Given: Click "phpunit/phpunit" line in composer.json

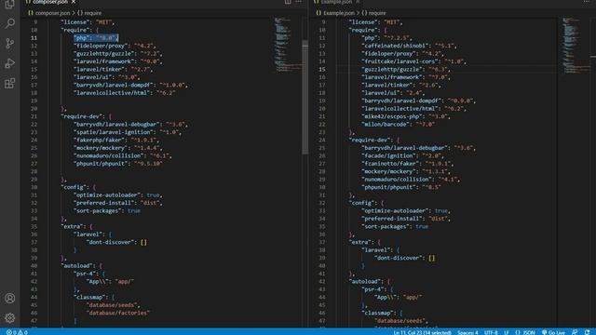Looking at the screenshot, I should (118, 164).
